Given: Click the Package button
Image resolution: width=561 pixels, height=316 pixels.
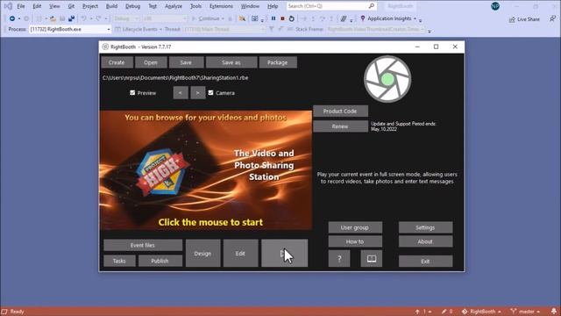Looking at the screenshot, I should [278, 62].
